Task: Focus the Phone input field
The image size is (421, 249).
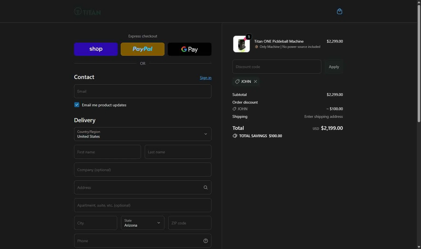Action: coord(143,241)
